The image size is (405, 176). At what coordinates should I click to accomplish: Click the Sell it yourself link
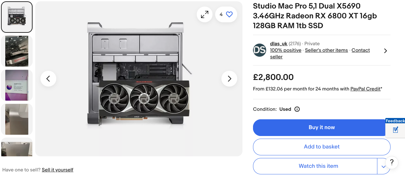pos(58,170)
